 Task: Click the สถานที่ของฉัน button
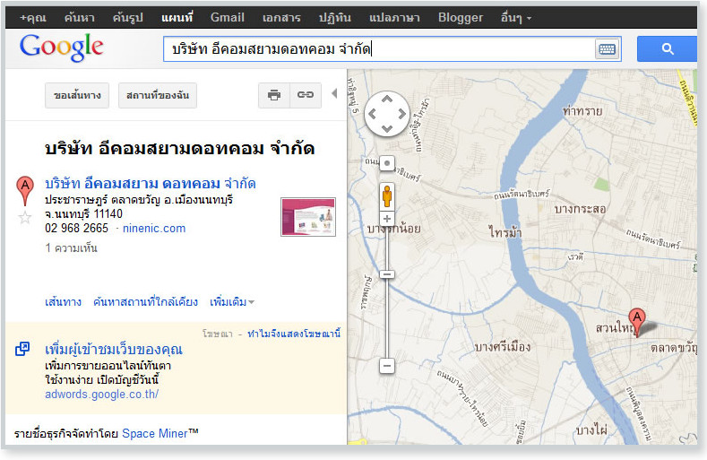[x=158, y=95]
